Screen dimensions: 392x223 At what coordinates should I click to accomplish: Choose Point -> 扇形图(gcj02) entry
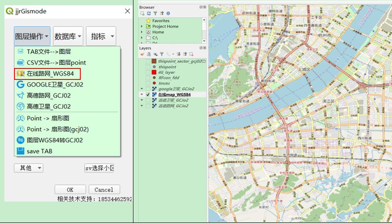67,129
